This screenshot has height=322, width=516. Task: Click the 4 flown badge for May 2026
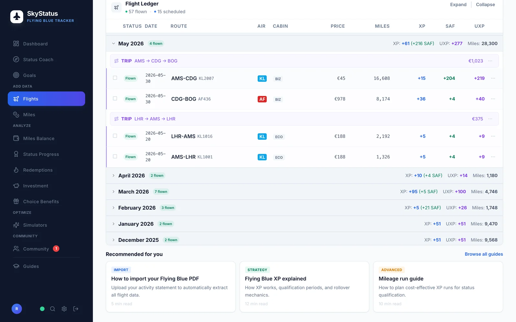[x=156, y=43]
